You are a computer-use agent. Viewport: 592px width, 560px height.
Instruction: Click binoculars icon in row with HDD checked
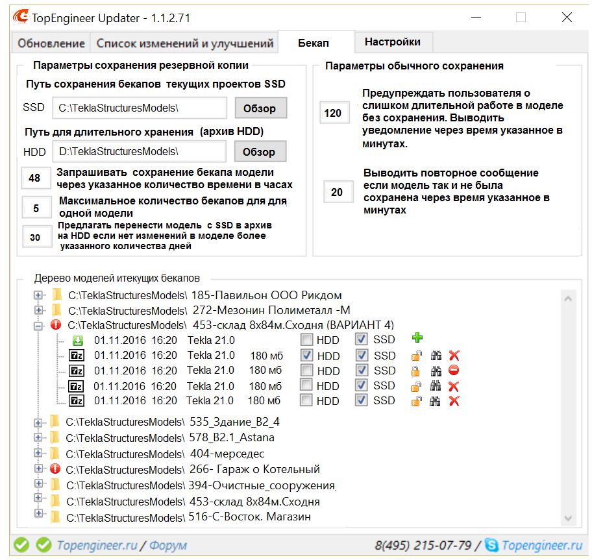point(436,356)
